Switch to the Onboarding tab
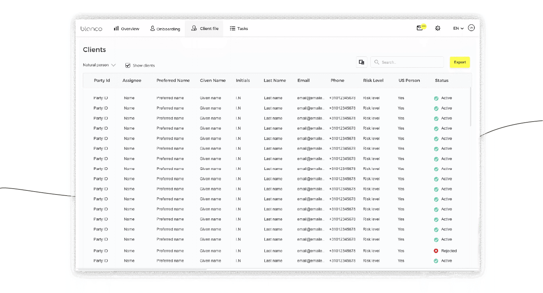 pos(165,29)
